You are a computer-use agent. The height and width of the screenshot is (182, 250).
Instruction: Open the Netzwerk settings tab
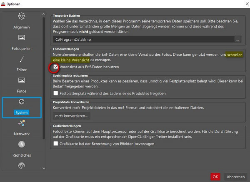22,134
